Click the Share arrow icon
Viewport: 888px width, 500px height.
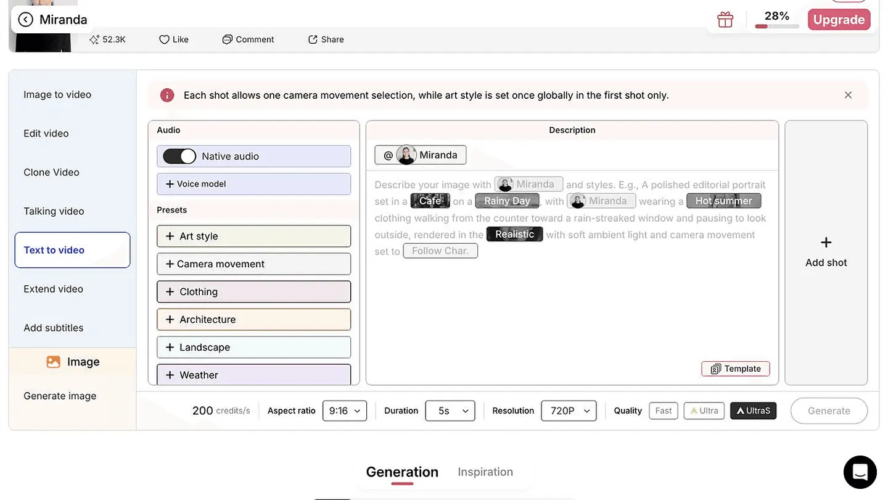[313, 40]
